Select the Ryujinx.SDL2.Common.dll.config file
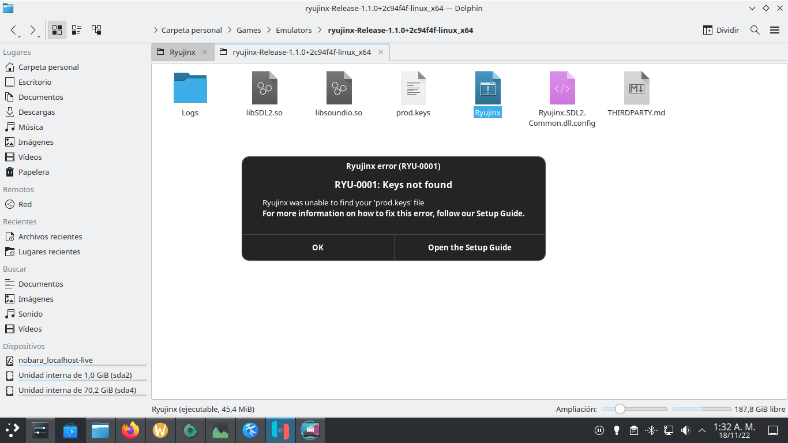This screenshot has width=788, height=443. (x=562, y=99)
